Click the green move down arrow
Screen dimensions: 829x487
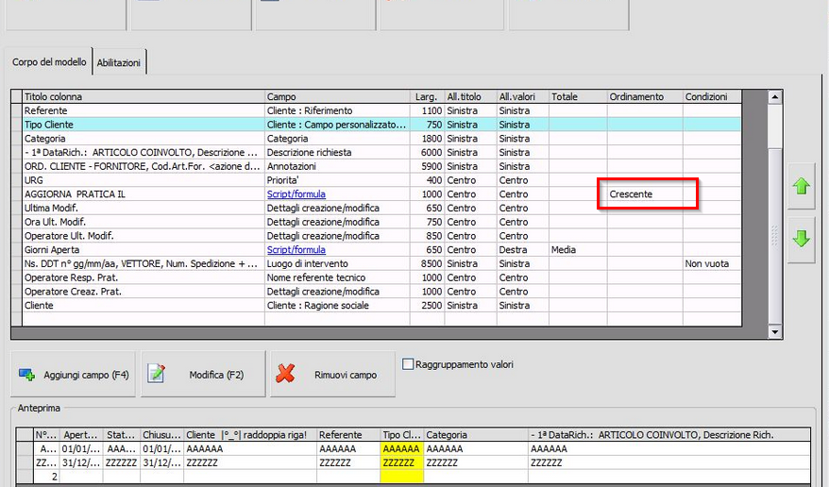pyautogui.click(x=801, y=239)
